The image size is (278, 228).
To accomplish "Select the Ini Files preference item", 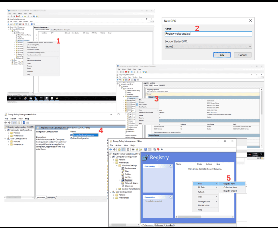I will coord(129,177).
